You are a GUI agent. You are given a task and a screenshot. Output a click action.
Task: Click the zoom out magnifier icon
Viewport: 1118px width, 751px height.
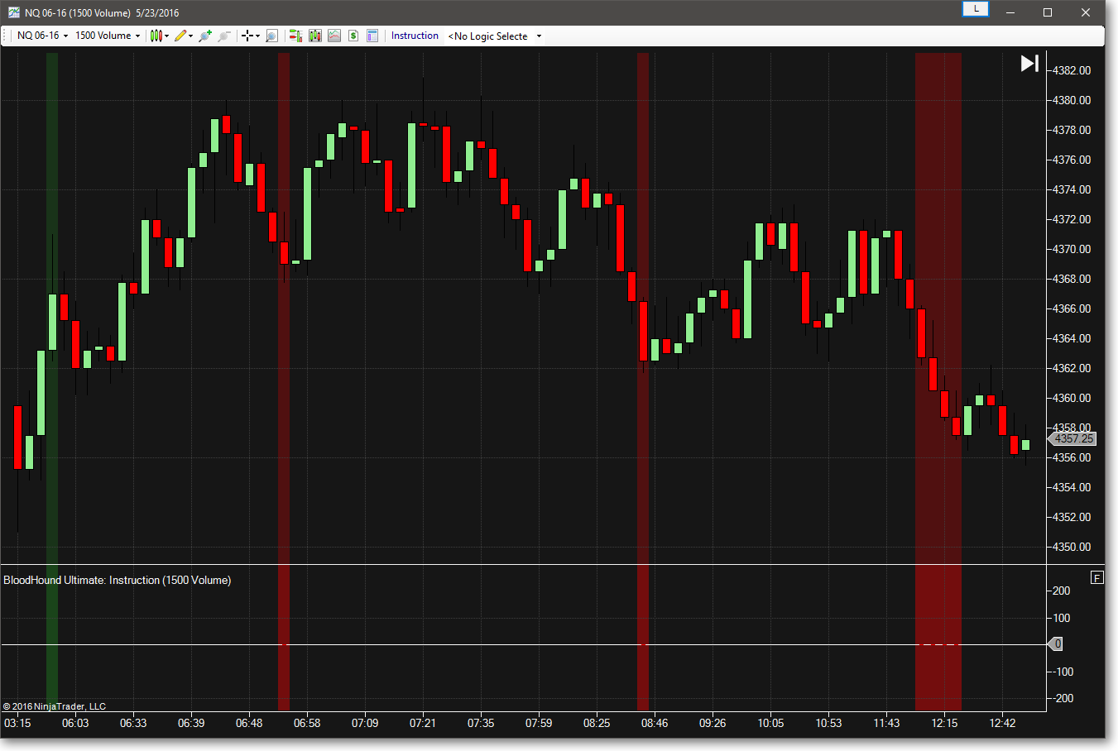coord(223,36)
